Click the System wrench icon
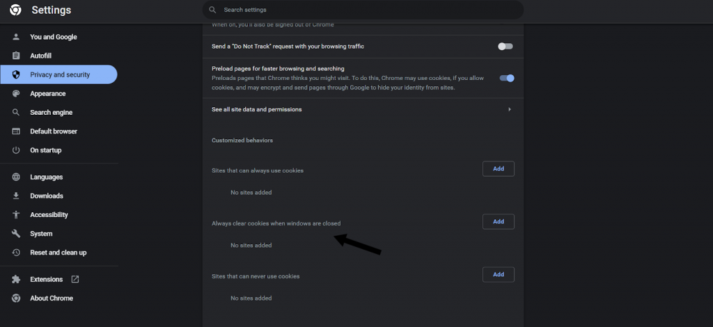 [x=16, y=234]
